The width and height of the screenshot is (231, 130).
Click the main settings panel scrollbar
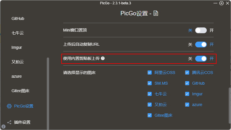(230, 107)
